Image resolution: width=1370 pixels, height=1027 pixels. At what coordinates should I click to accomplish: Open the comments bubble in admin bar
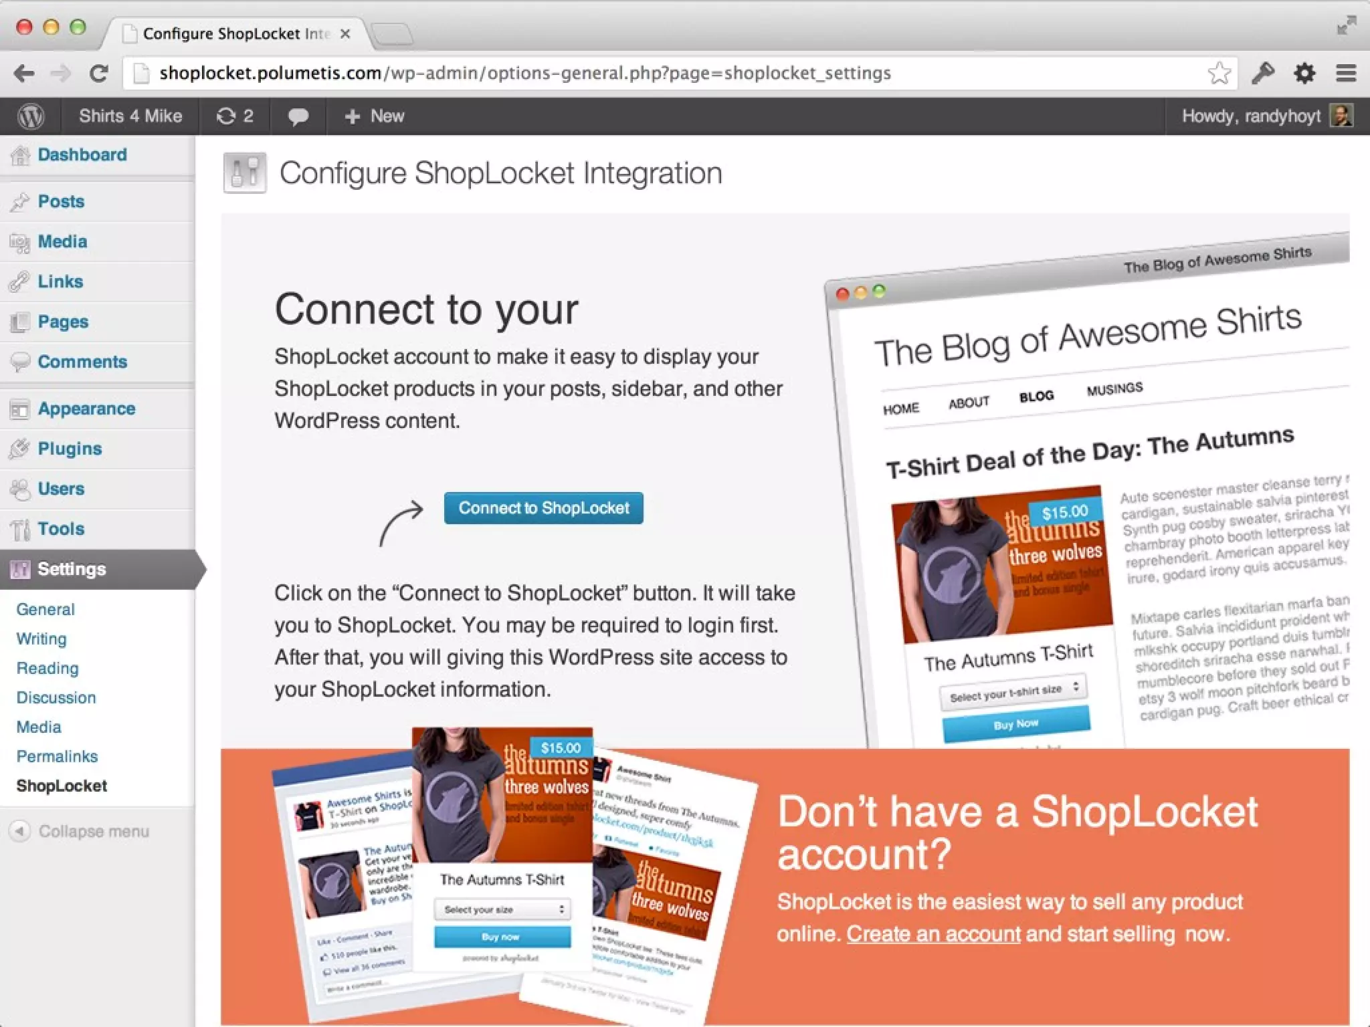[x=298, y=116]
